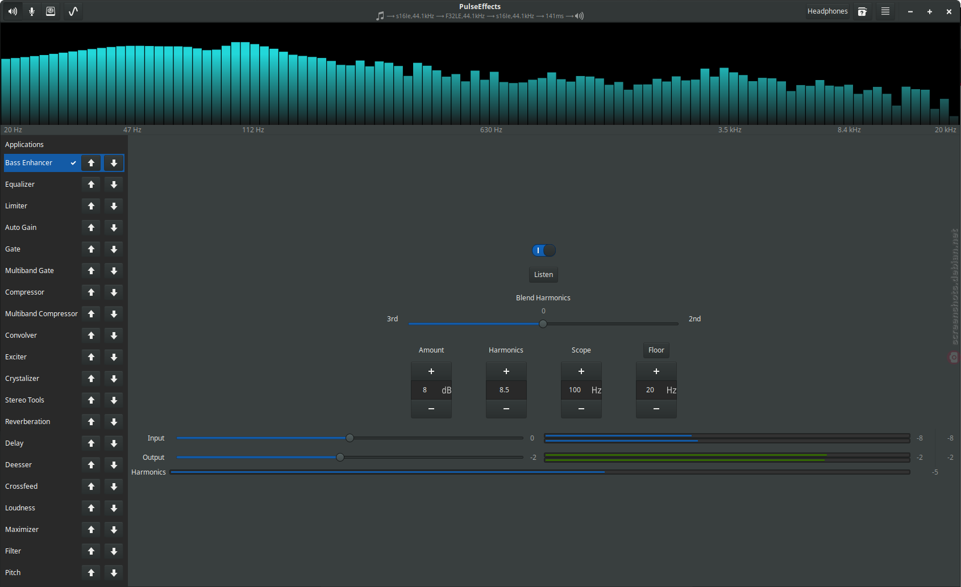Image resolution: width=961 pixels, height=587 pixels.
Task: Move Reverberation up in plugin order
Action: [x=91, y=422]
